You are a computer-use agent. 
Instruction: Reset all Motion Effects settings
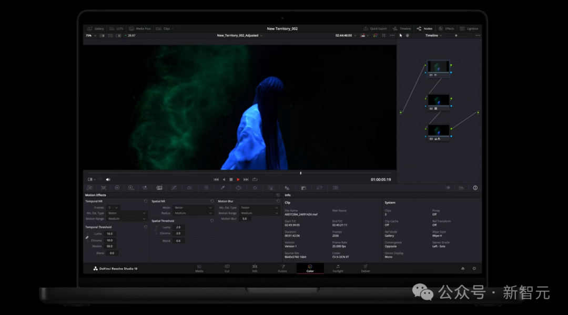pyautogui.click(x=278, y=195)
